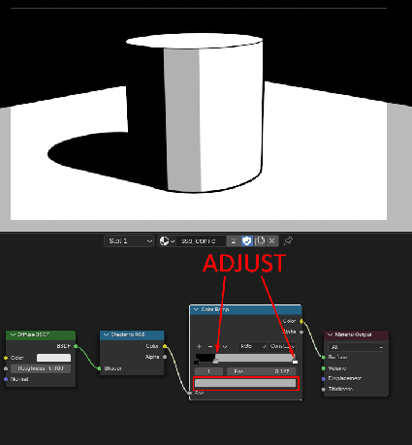Toggle the fake user shield icon
The image size is (412, 445).
(247, 240)
